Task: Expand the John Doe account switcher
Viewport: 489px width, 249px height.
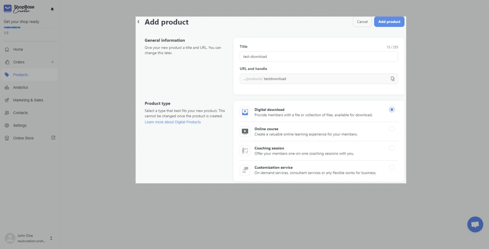Action: (51, 238)
